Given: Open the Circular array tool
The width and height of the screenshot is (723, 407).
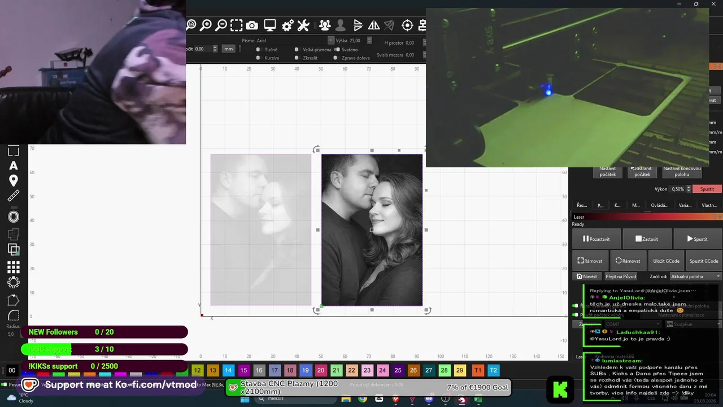Looking at the screenshot, I should 14,282.
